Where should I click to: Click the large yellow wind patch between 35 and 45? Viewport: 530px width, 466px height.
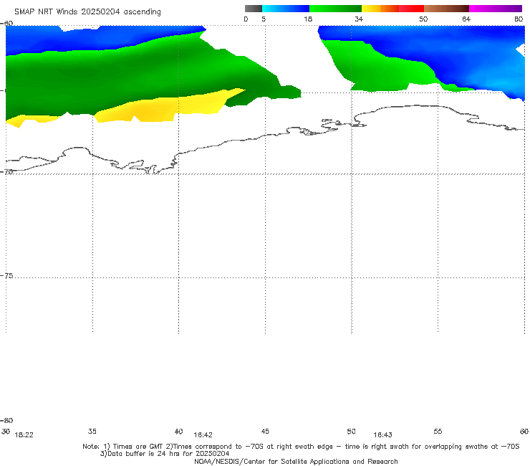(x=163, y=108)
